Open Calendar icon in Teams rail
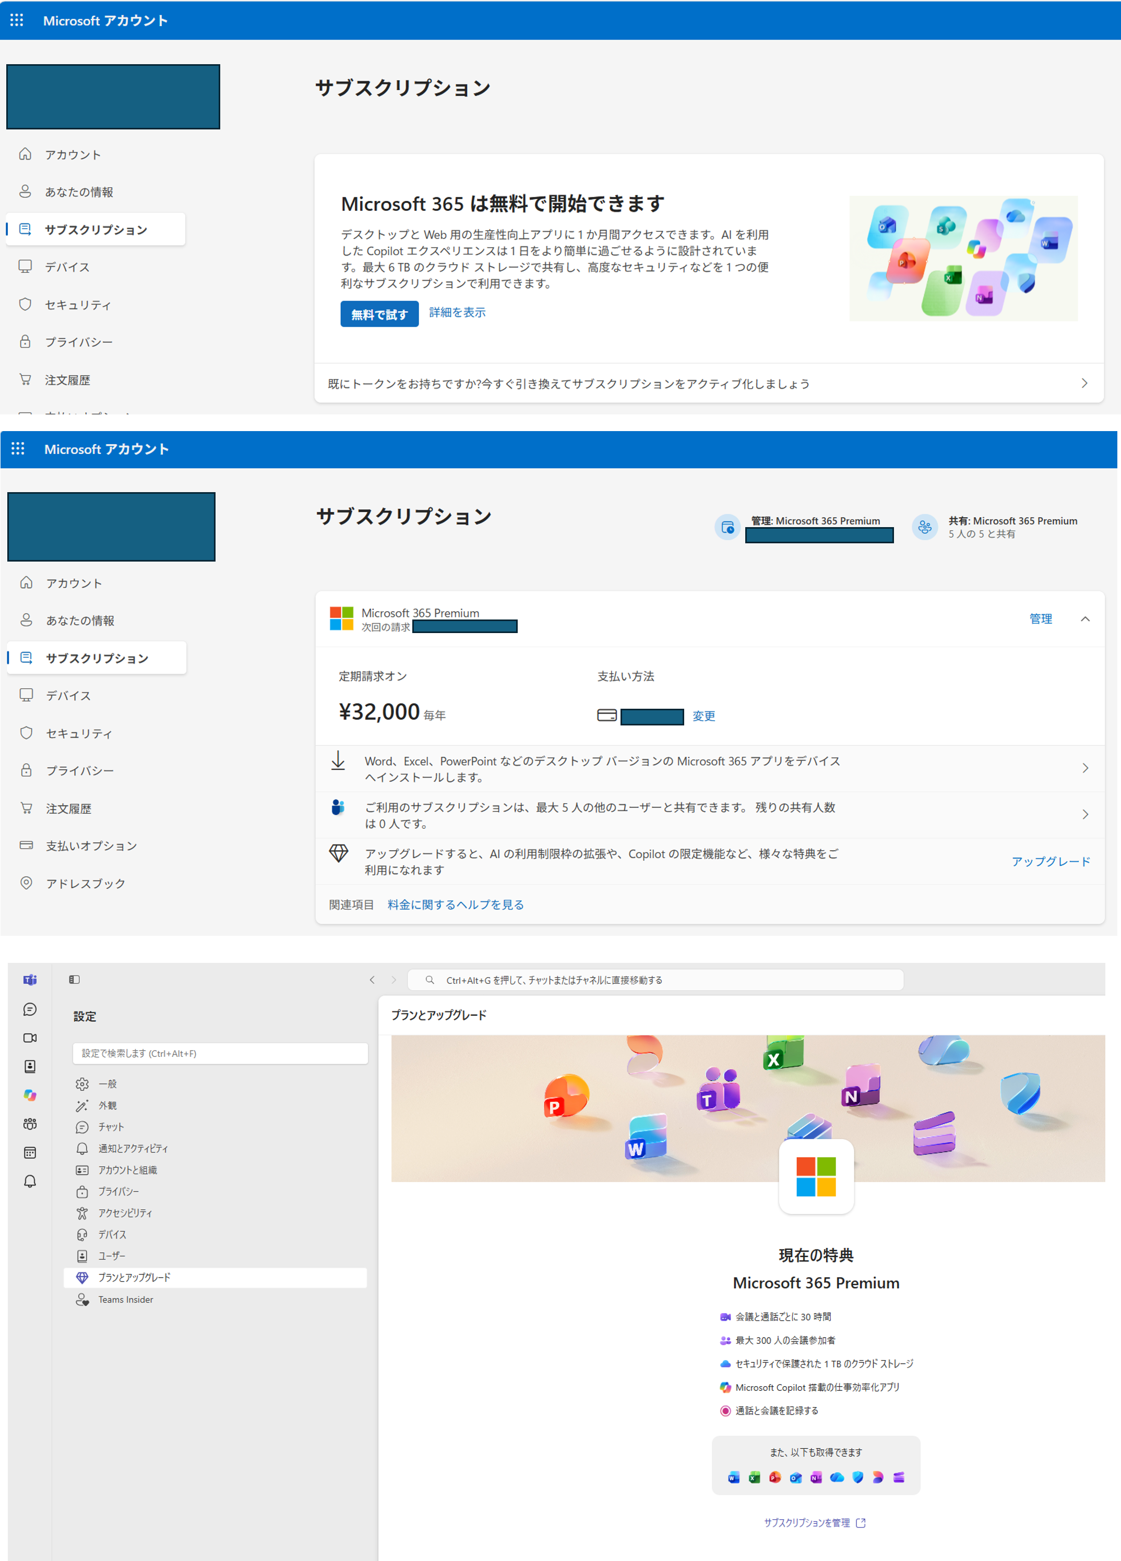The image size is (1121, 1561). click(x=30, y=1153)
